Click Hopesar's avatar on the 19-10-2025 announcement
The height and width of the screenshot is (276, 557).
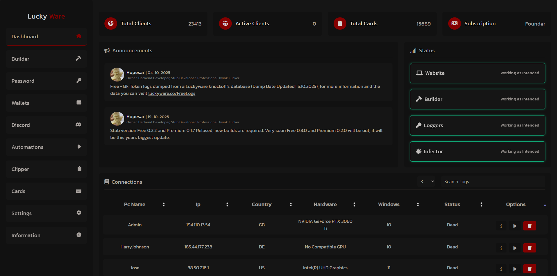[x=117, y=119]
